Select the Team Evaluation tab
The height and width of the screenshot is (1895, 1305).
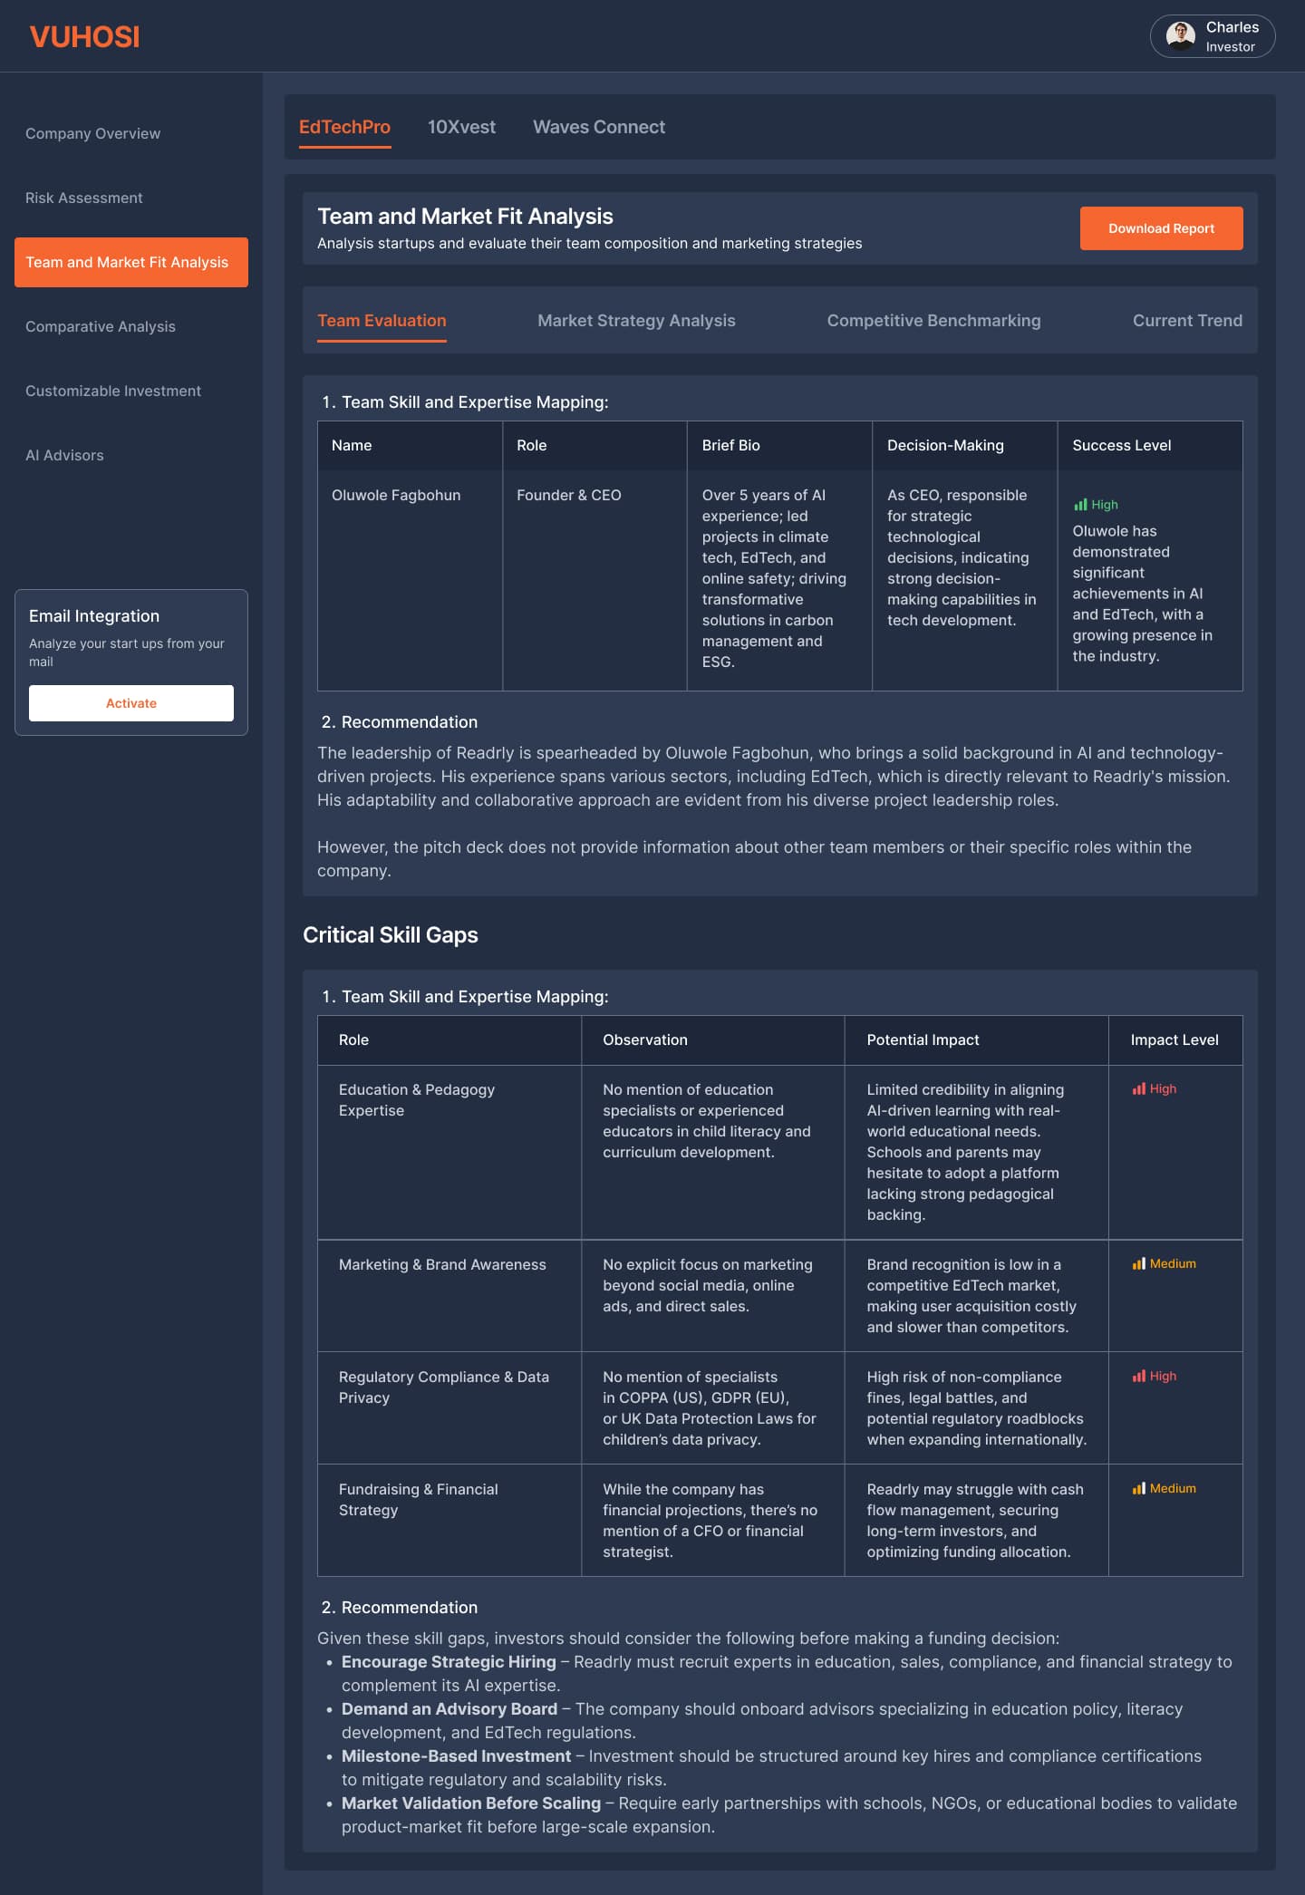coord(382,321)
